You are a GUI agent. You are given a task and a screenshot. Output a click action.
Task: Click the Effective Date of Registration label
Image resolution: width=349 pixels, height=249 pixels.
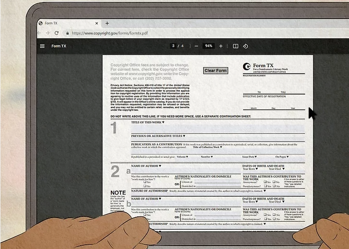pyautogui.click(x=264, y=96)
